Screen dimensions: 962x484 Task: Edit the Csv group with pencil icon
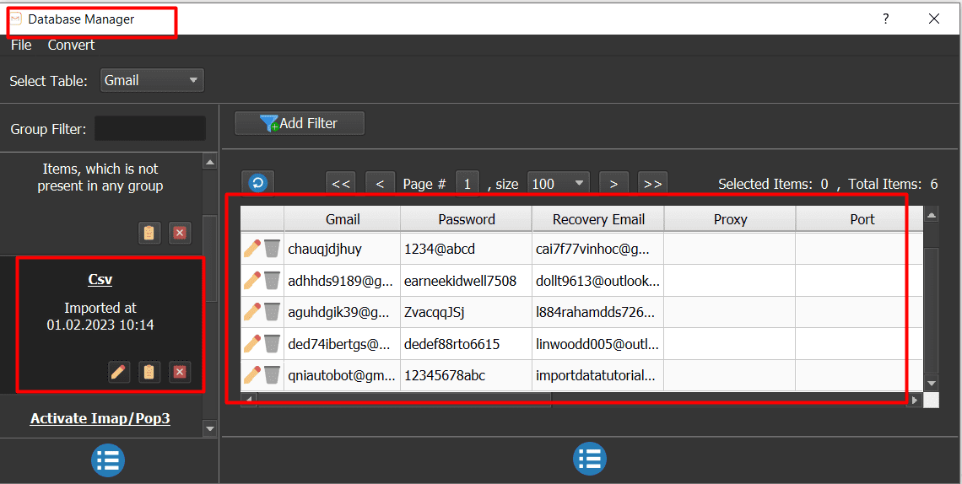click(118, 372)
